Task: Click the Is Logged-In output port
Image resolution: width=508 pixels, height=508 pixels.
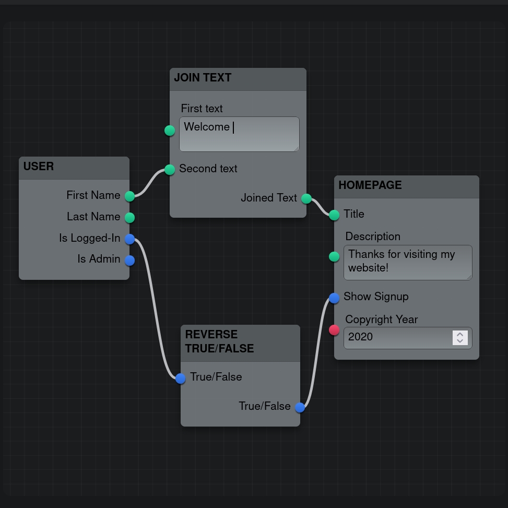Action: pyautogui.click(x=129, y=239)
